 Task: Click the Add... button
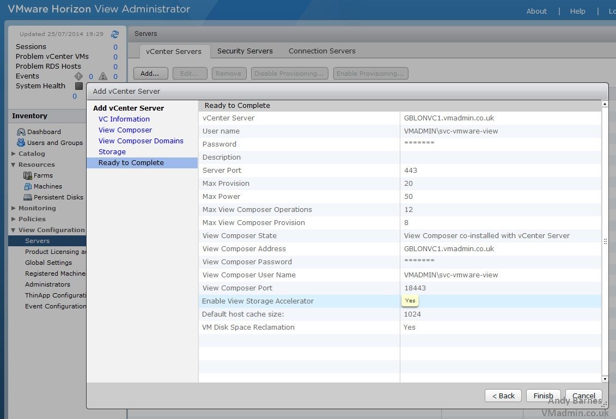click(x=150, y=74)
